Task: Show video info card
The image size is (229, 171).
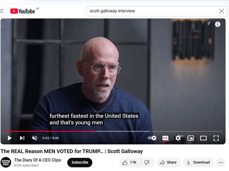Action: click(x=217, y=24)
